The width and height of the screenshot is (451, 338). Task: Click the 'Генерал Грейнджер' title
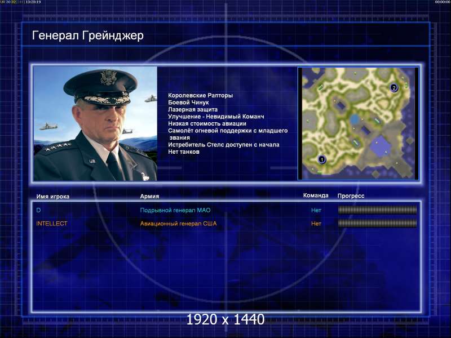pos(88,35)
